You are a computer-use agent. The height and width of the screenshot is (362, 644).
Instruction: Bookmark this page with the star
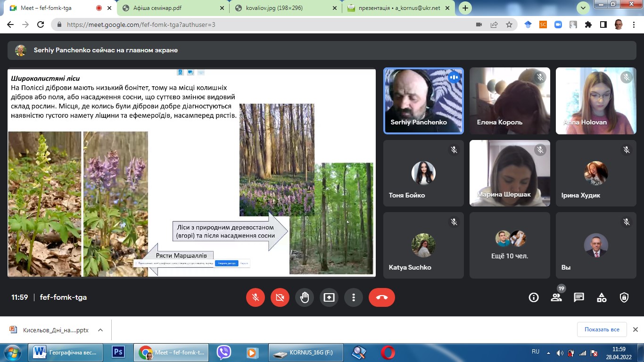click(x=509, y=25)
